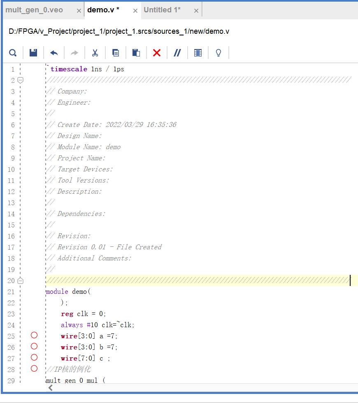Click the file path D:/FPGA/v_Project text
The image size is (358, 403).
pos(119,31)
